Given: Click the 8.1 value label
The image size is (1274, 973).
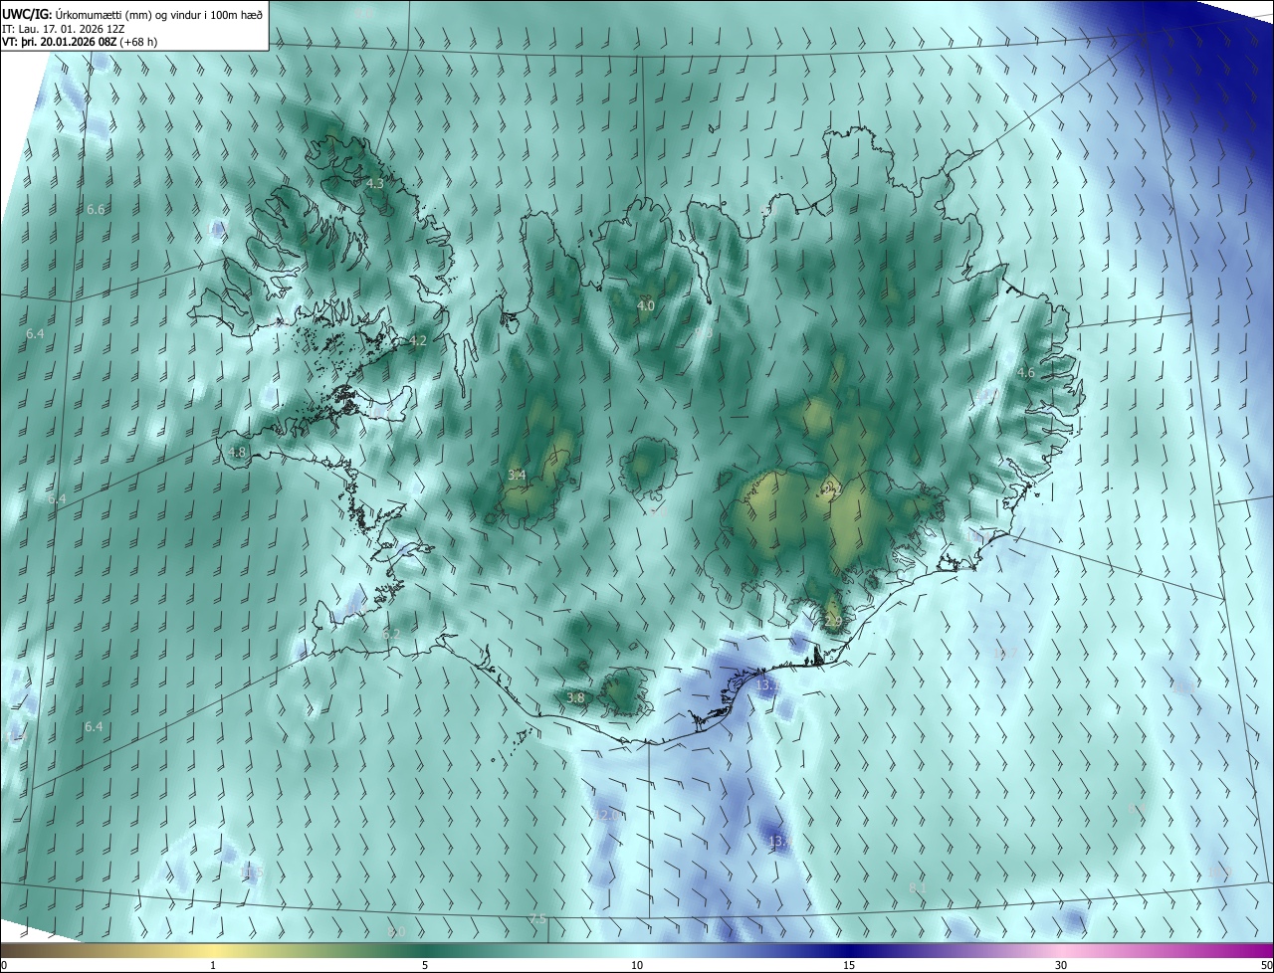Looking at the screenshot, I should coord(917,887).
